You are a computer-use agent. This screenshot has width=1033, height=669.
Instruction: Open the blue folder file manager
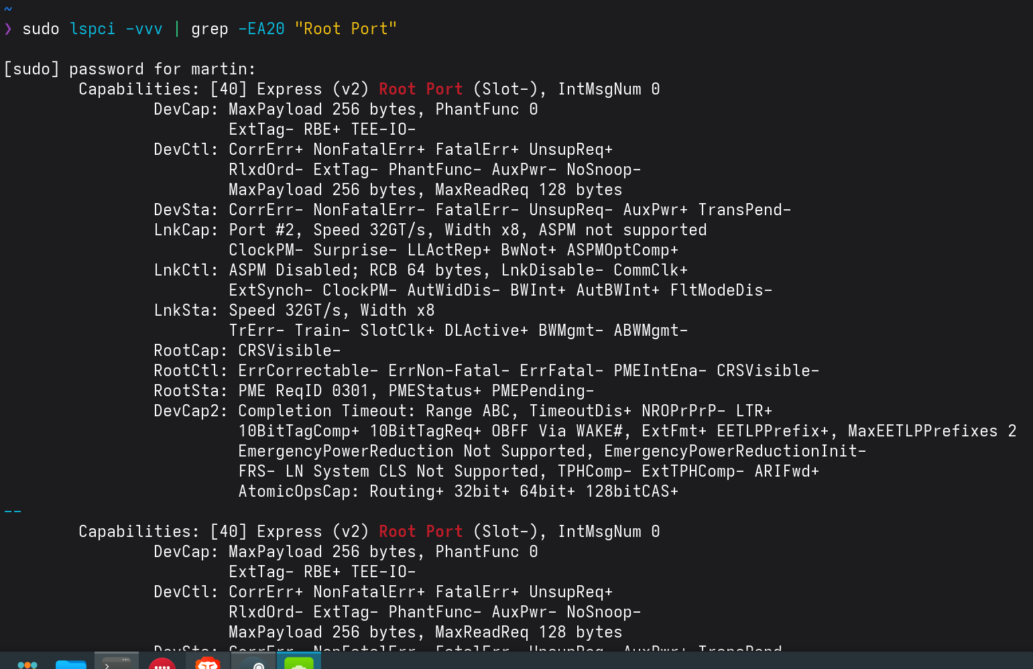point(71,663)
